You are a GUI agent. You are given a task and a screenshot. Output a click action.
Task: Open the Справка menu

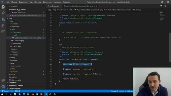[x=66, y=2]
